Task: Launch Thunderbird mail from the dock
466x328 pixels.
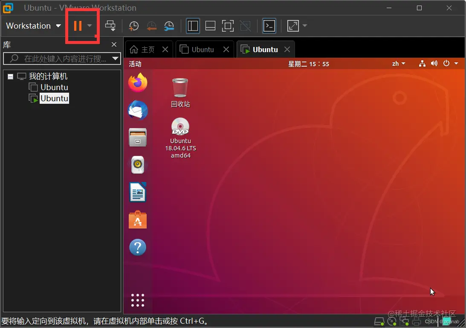Action: 138,110
